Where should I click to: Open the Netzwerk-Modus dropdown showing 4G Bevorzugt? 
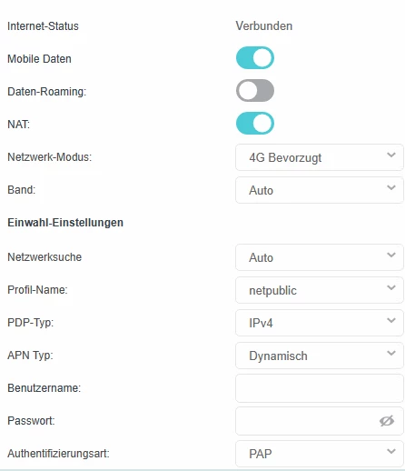coord(320,157)
